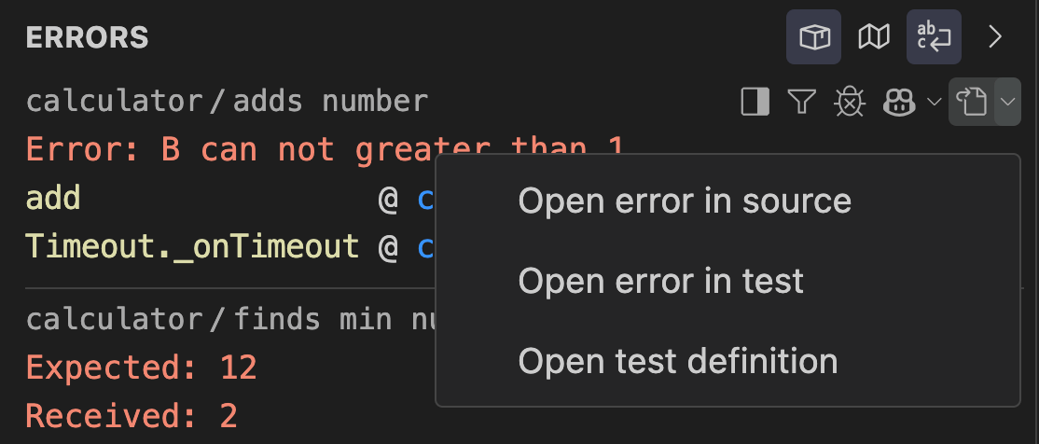1039x444 pixels.
Task: Click the "Expected: 12" error line
Action: pyautogui.click(x=141, y=368)
